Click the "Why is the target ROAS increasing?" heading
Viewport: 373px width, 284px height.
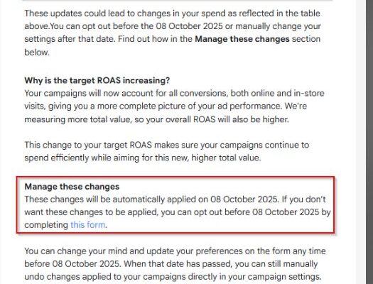[x=97, y=80]
